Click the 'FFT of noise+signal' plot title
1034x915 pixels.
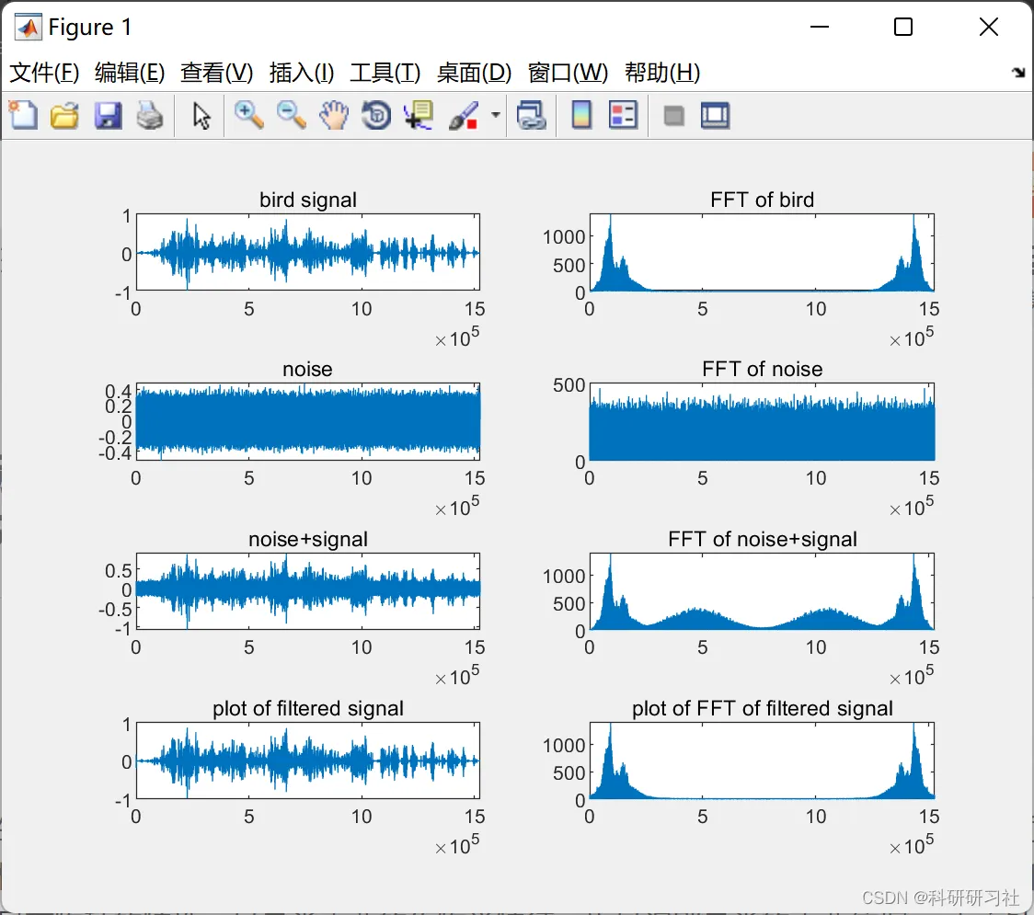(763, 539)
